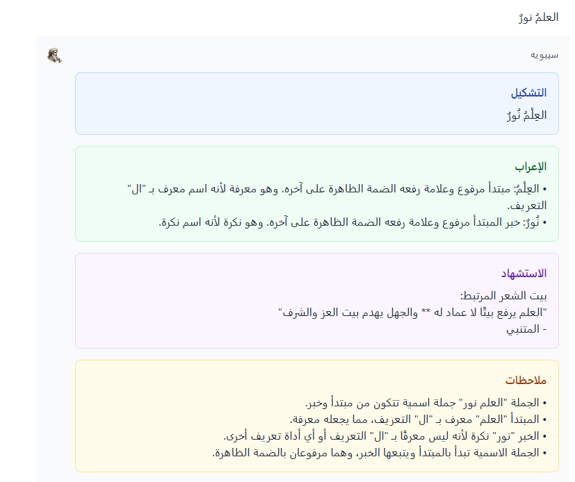Viewport: 575px width, 482px height.
Task: Click the poetry verse "العلم يرفع بيتًا لا عماد له"
Action: tap(412, 313)
